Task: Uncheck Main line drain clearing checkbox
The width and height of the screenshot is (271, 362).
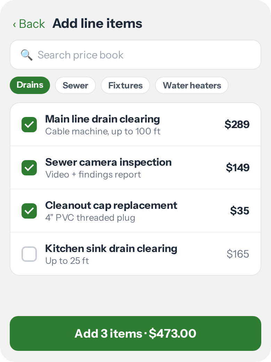Action: 29,125
